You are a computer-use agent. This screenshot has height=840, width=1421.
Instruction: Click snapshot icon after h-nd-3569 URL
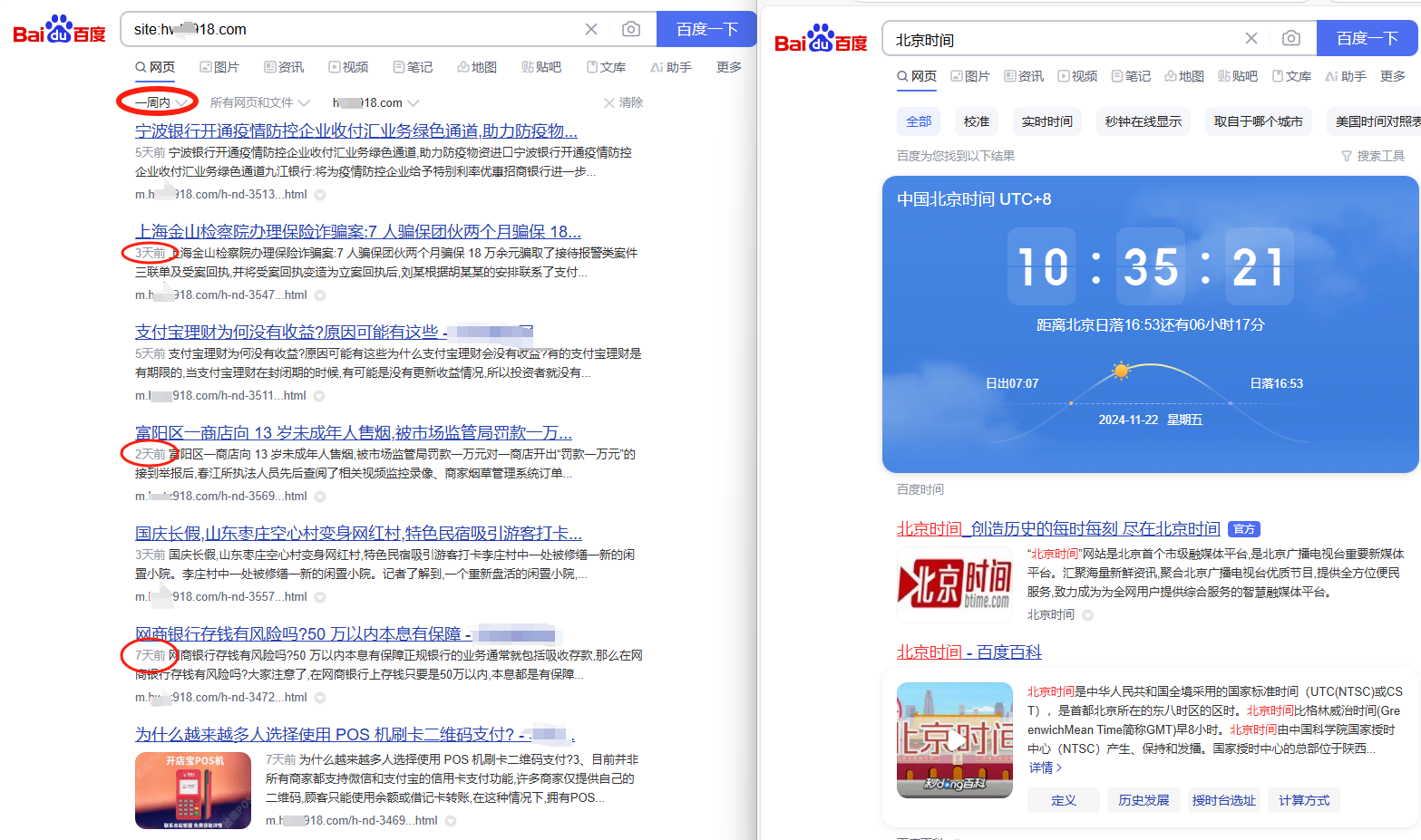coord(320,497)
